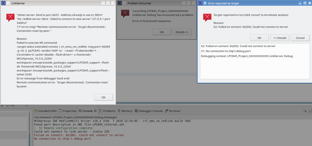This screenshot has width=312, height=146.
Task: Open the Properties tab
Action: (68, 111)
